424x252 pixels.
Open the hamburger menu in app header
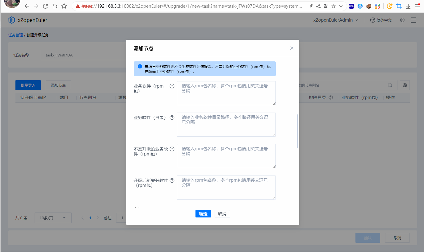(414, 20)
